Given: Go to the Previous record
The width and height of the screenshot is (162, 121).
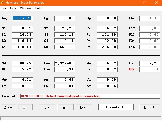Looking at the screenshot, I should (9, 107).
